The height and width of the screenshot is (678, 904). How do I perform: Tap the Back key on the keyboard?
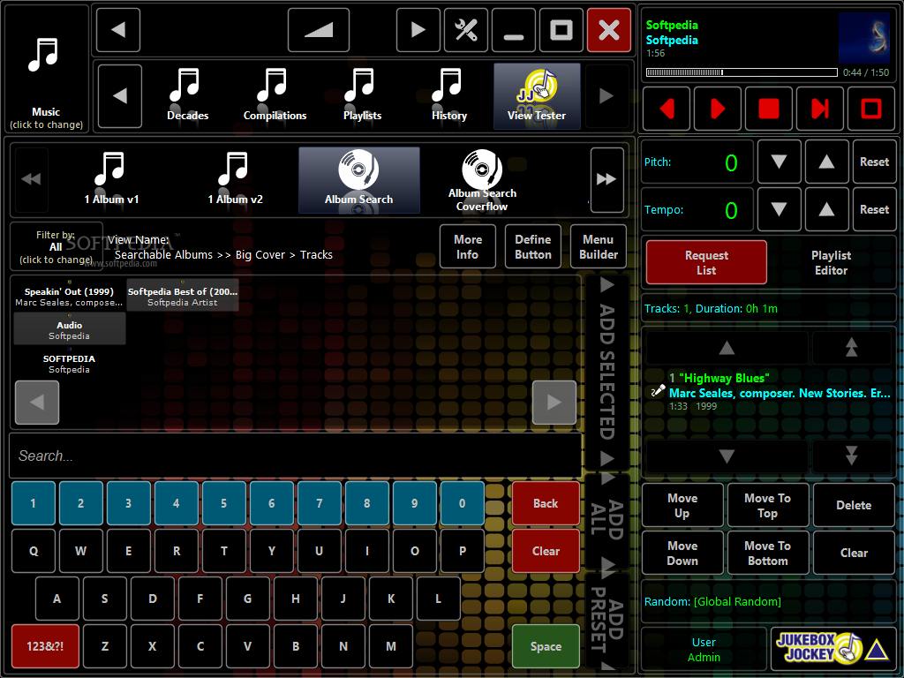tap(546, 503)
